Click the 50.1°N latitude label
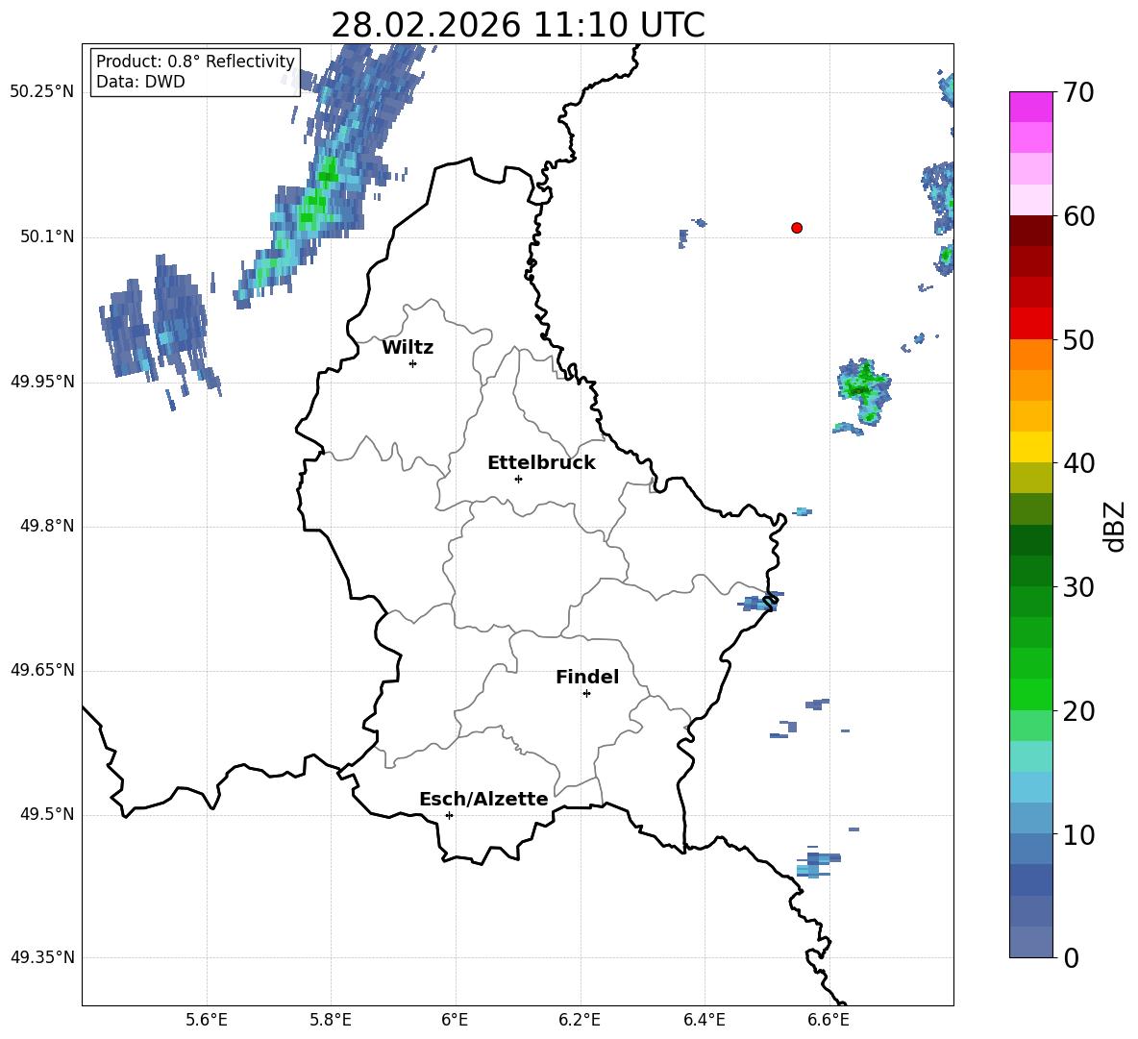Viewport: 1138px width, 1039px height. [x=47, y=237]
